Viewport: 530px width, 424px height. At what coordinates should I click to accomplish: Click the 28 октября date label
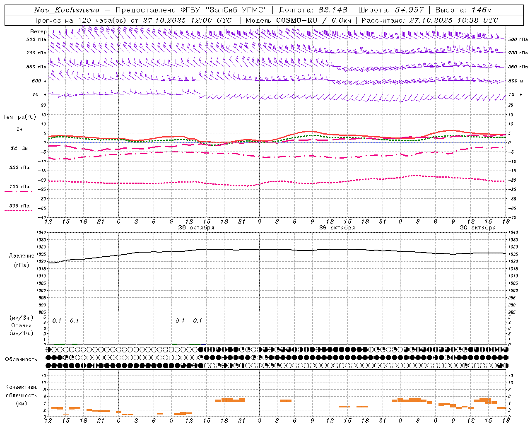196,228
